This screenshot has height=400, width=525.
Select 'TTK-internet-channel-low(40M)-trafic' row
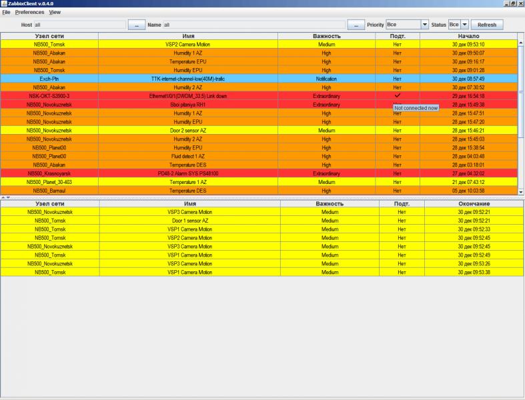point(259,79)
